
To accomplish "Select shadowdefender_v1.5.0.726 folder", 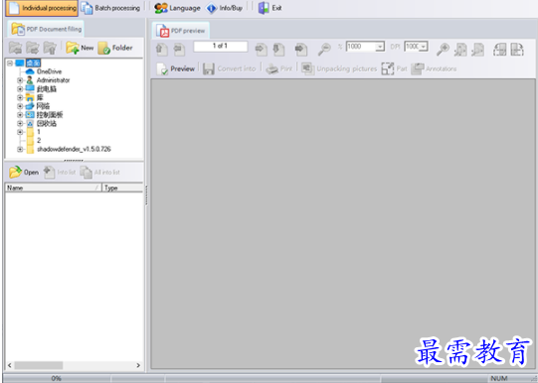I will pyautogui.click(x=74, y=149).
